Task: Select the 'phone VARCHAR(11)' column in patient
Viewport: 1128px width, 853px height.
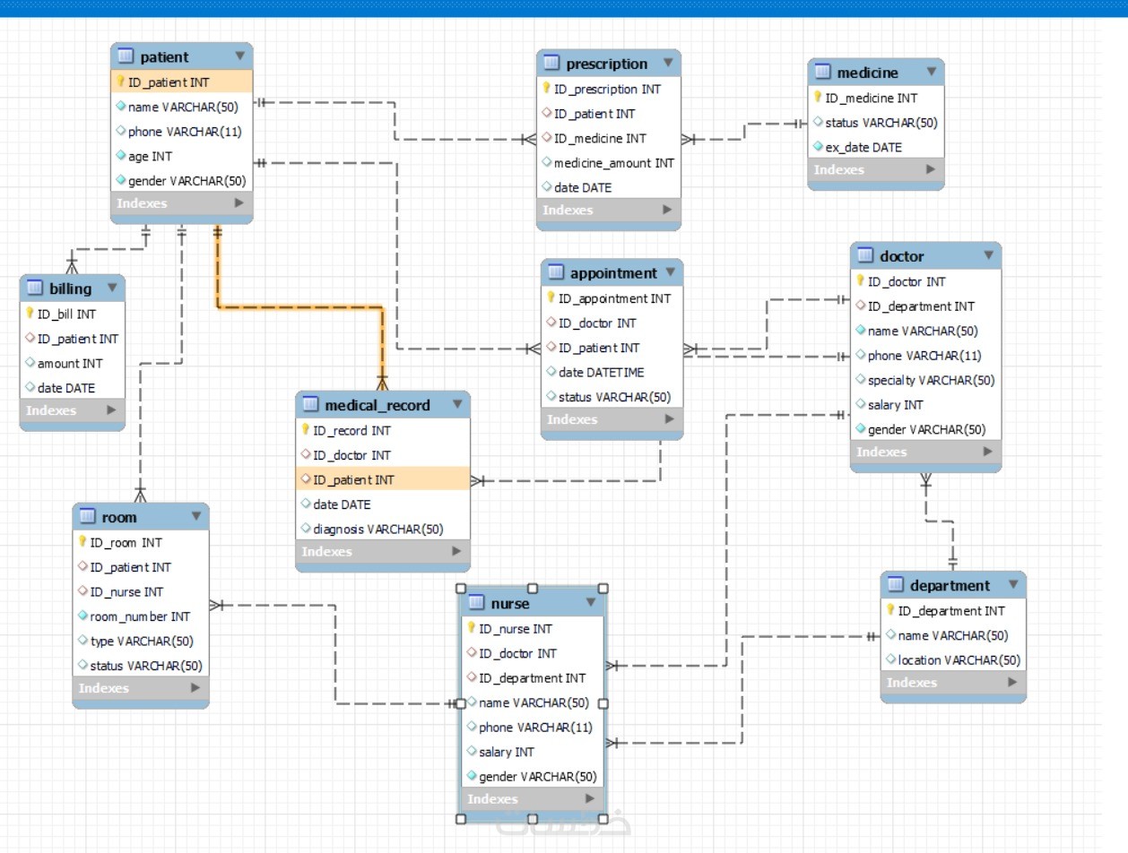Action: click(x=182, y=131)
